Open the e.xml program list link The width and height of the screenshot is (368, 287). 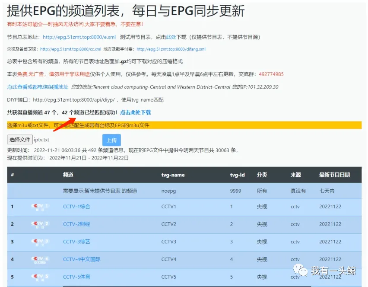(74, 37)
